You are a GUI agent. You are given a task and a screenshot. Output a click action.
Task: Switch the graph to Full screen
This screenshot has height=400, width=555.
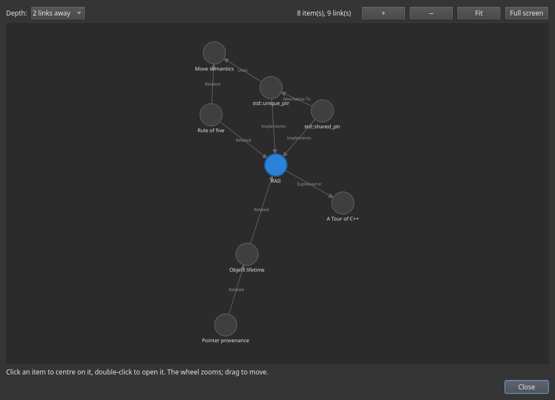[527, 13]
